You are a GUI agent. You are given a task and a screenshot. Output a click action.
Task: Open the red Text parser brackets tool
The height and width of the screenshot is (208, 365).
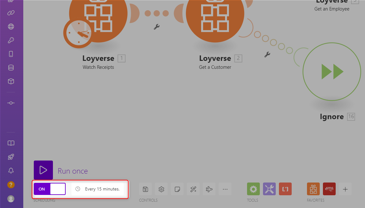285,189
